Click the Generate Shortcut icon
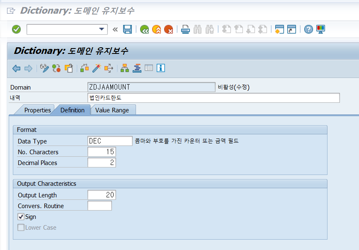 291,29
